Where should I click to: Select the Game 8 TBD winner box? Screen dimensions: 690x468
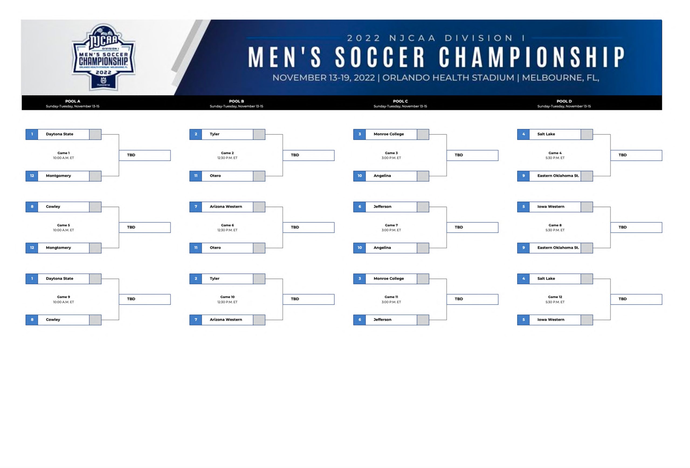pos(636,228)
